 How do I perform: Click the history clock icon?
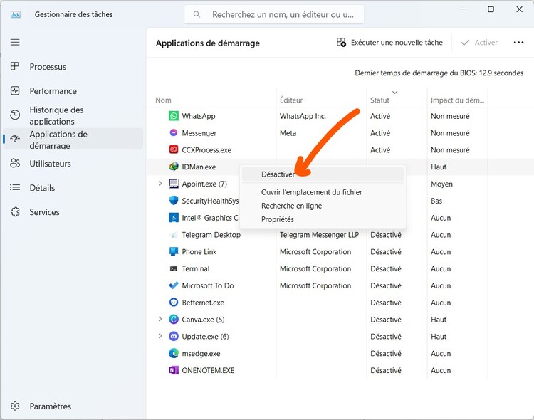[15, 115]
